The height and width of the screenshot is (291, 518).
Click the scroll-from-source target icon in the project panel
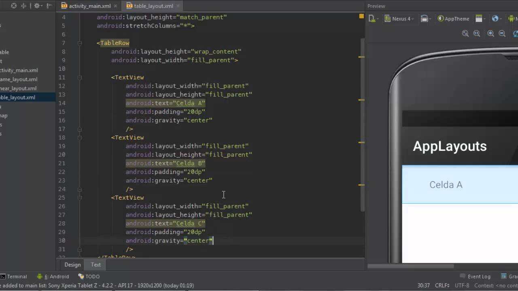coord(14,6)
